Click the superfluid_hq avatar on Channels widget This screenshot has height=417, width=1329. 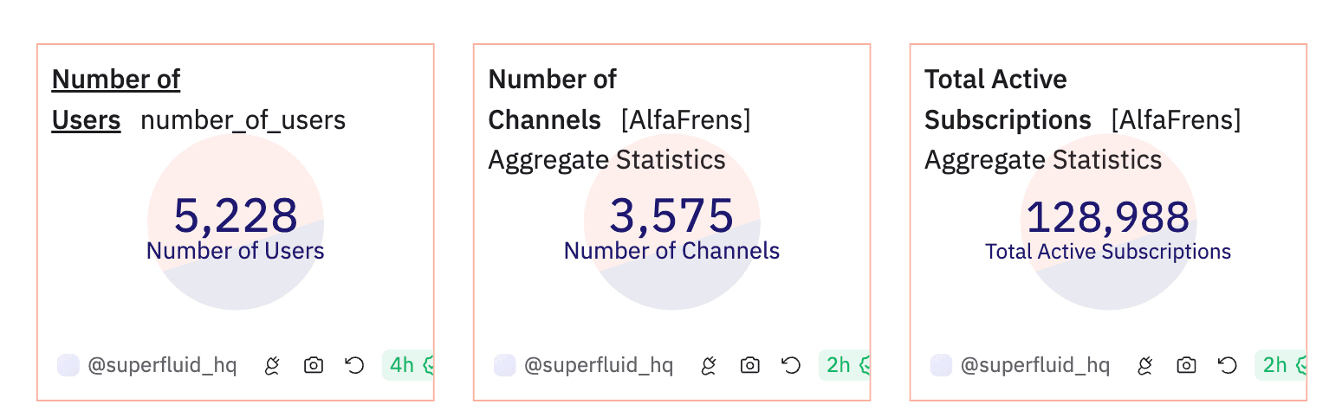(505, 366)
